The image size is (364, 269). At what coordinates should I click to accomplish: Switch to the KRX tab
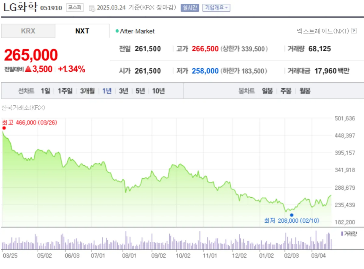[28, 31]
